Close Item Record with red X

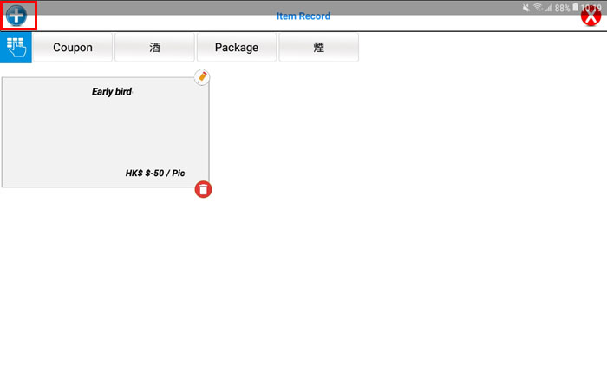pyautogui.click(x=591, y=16)
